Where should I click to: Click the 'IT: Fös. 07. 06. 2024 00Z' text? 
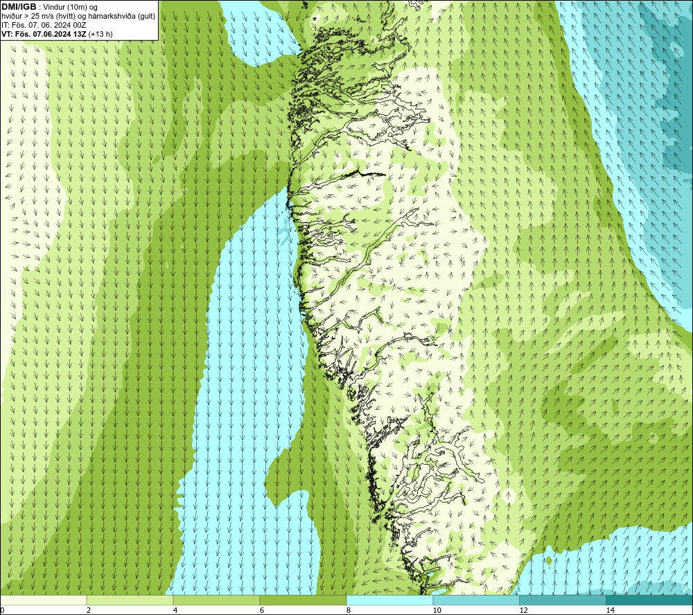tap(44, 25)
